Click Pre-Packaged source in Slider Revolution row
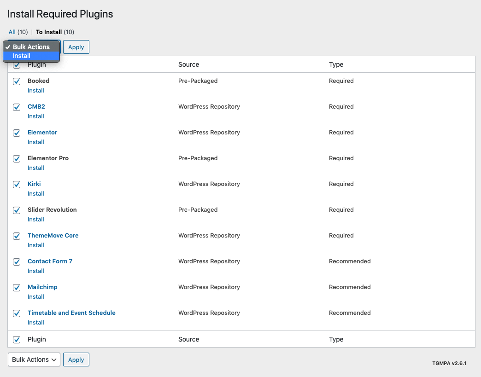Image resolution: width=481 pixels, height=377 pixels. click(x=198, y=209)
